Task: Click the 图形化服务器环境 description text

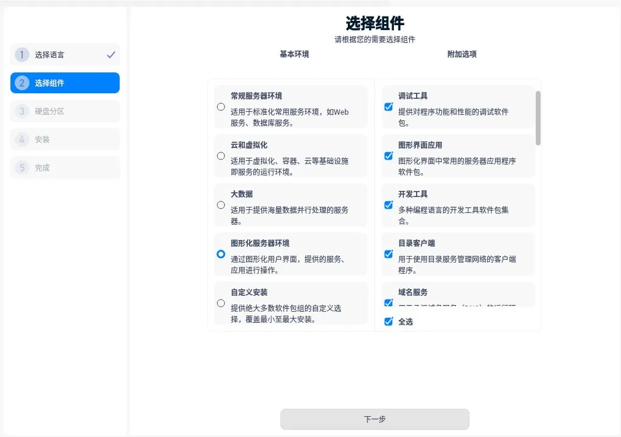Action: [288, 265]
